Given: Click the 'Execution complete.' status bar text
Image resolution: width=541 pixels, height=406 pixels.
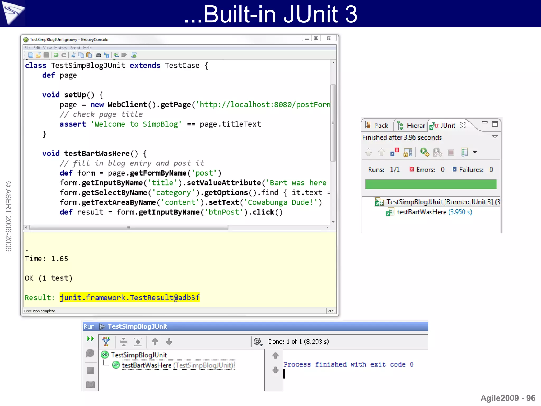Looking at the screenshot, I should coord(40,311).
